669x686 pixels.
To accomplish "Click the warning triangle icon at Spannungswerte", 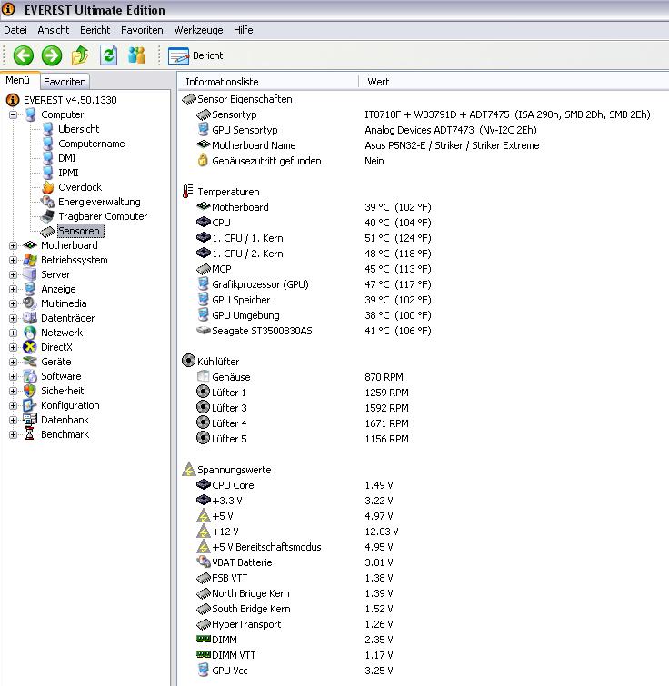I will [188, 469].
